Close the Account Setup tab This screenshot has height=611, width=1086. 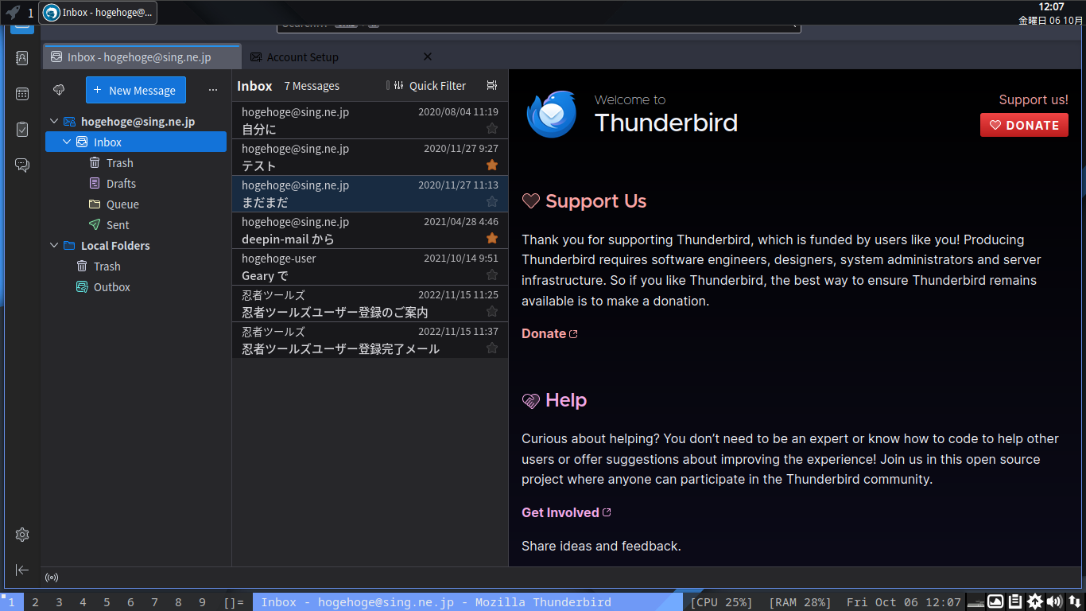tap(428, 56)
